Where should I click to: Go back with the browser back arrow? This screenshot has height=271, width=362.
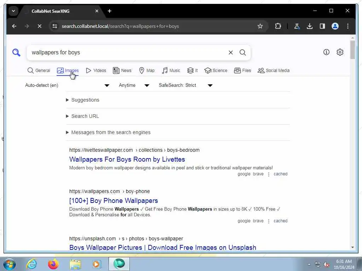coord(14,26)
